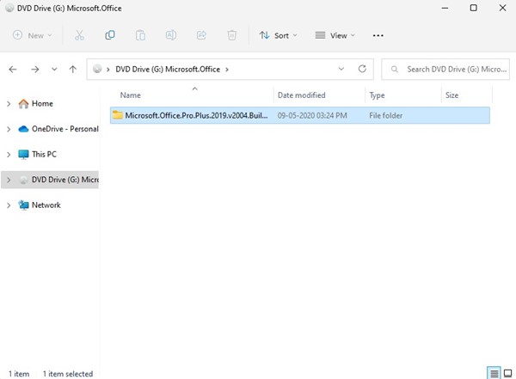Go forward with the right arrow
Screen dimensions: 516x379
coord(35,69)
